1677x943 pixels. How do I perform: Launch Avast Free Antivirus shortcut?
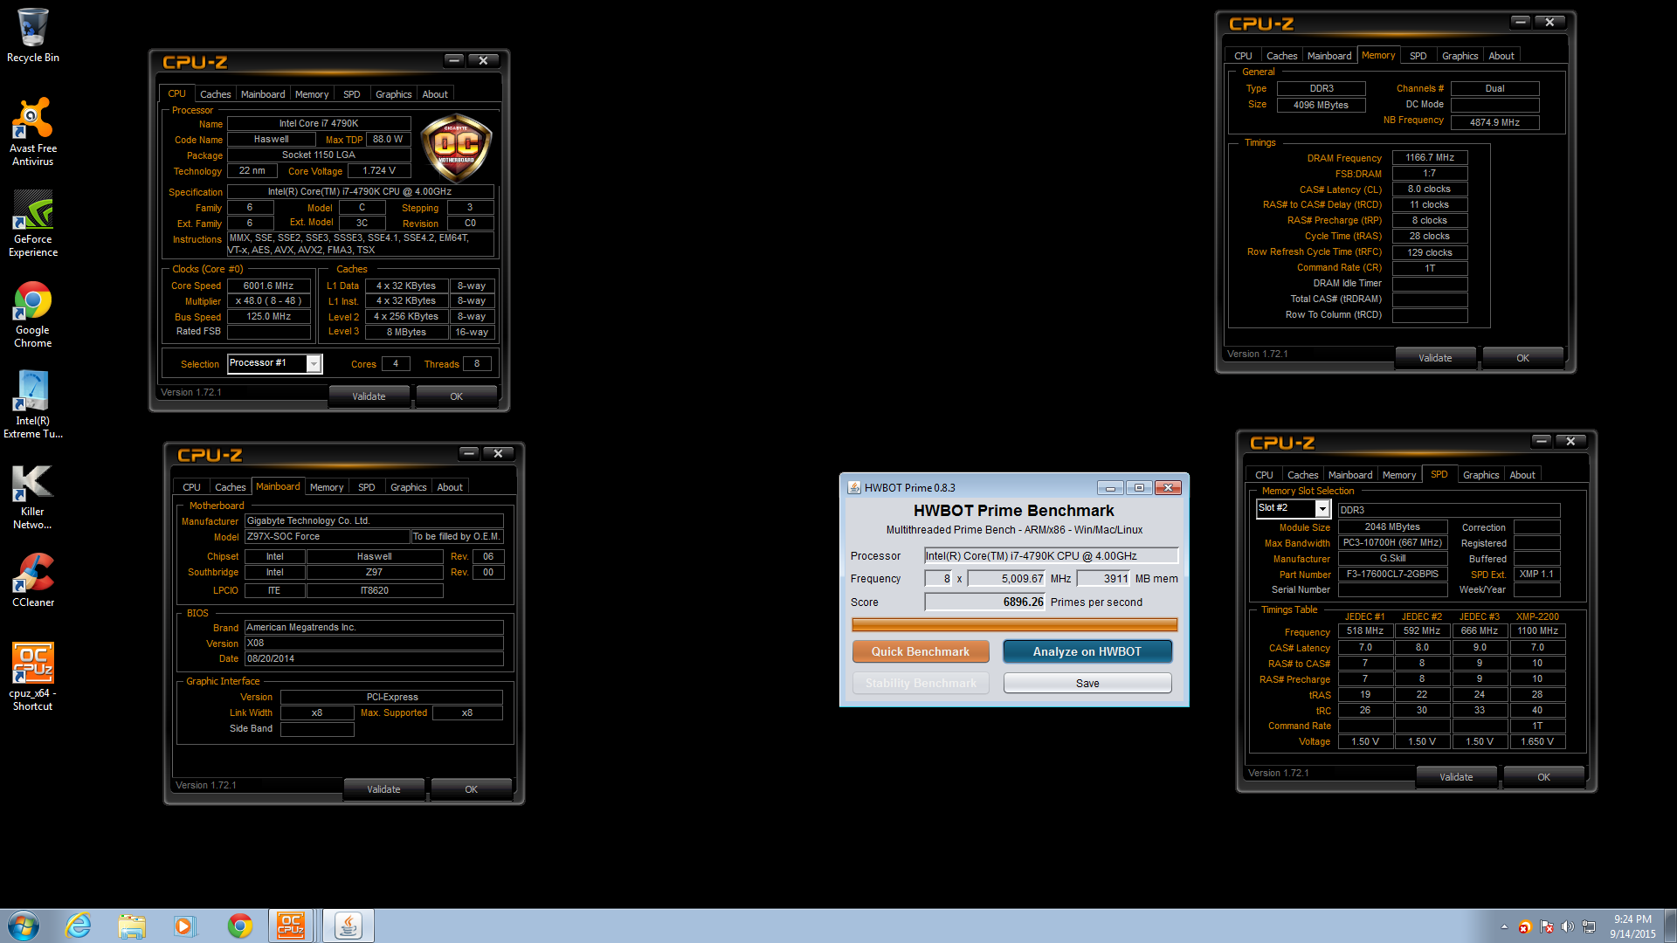coord(33,131)
